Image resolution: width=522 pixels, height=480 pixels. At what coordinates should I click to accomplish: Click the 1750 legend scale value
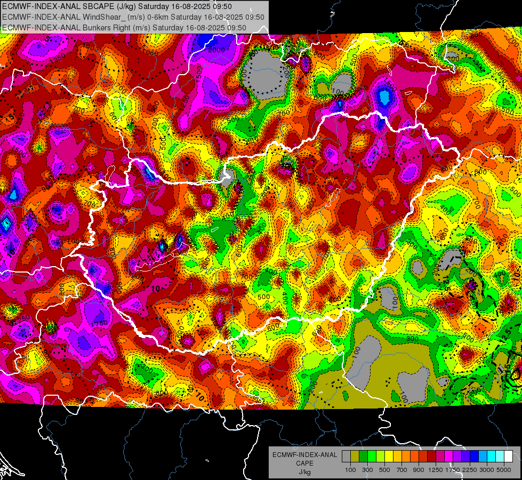pos(453,470)
